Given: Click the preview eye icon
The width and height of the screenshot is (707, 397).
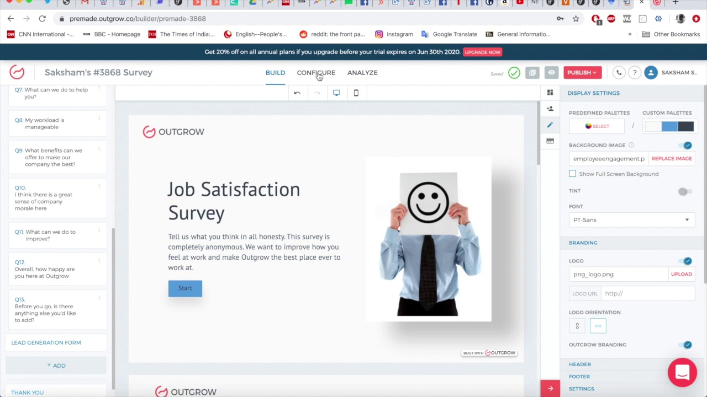Looking at the screenshot, I should [551, 73].
